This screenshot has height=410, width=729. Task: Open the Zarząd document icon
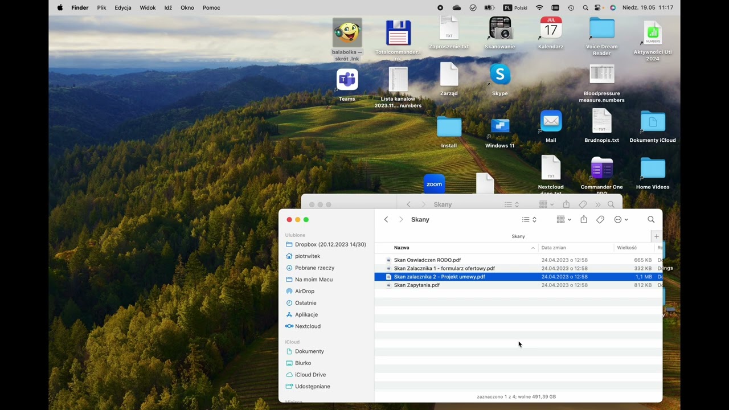pyautogui.click(x=449, y=75)
